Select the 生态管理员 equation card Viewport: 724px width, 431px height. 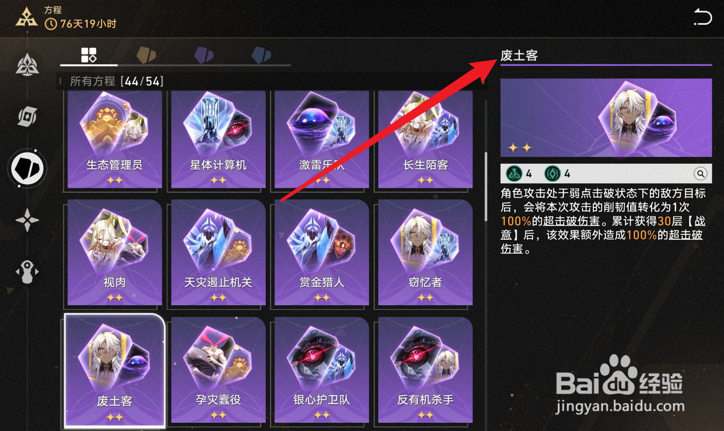click(115, 139)
